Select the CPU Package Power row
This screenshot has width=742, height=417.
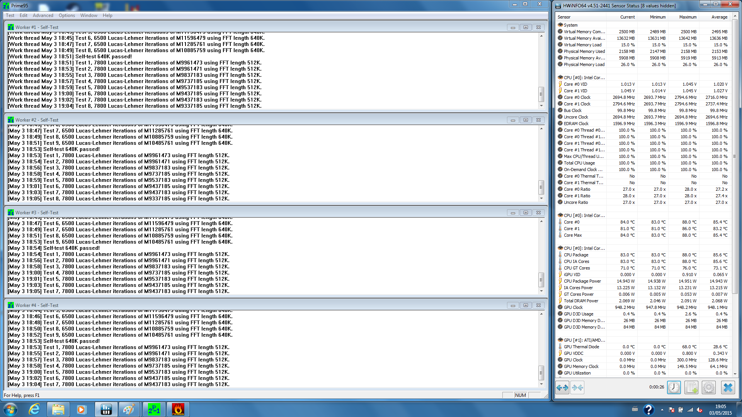coord(643,281)
